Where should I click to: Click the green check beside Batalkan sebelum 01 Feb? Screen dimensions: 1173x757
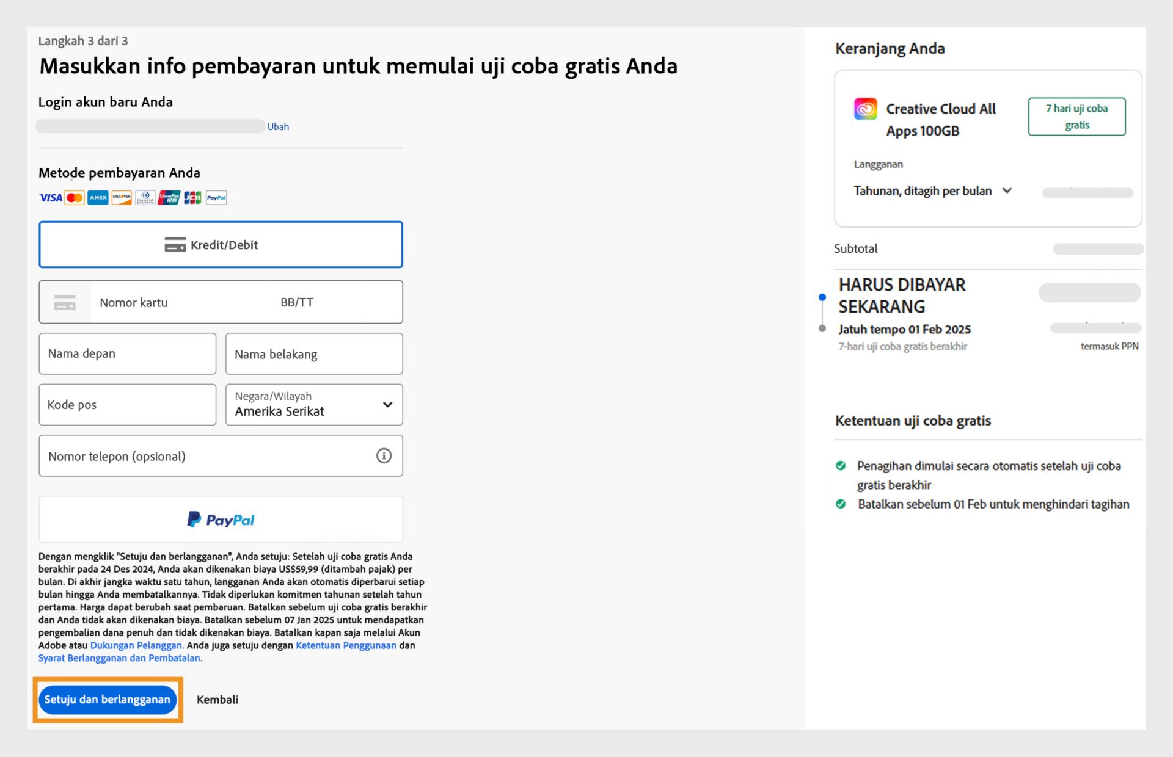(x=841, y=504)
